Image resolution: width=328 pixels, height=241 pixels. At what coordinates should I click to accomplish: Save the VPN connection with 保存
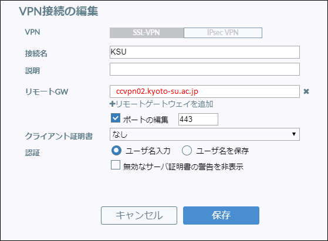pos(221,216)
